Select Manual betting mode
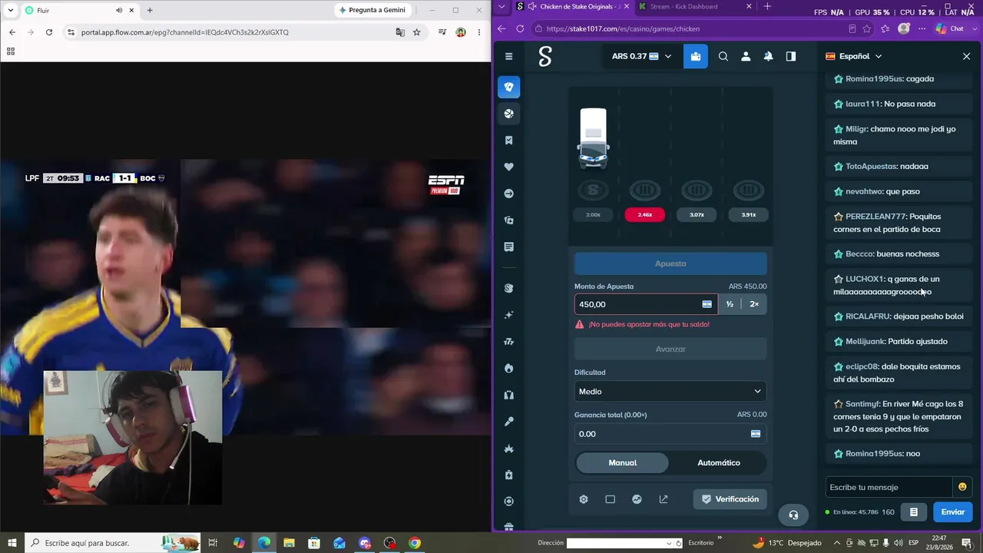Image resolution: width=983 pixels, height=553 pixels. (x=623, y=462)
